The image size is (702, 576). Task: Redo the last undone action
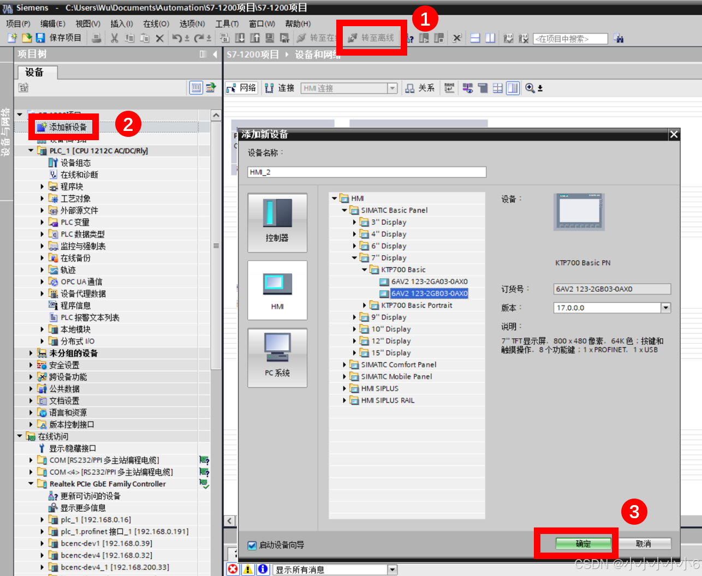coord(199,38)
